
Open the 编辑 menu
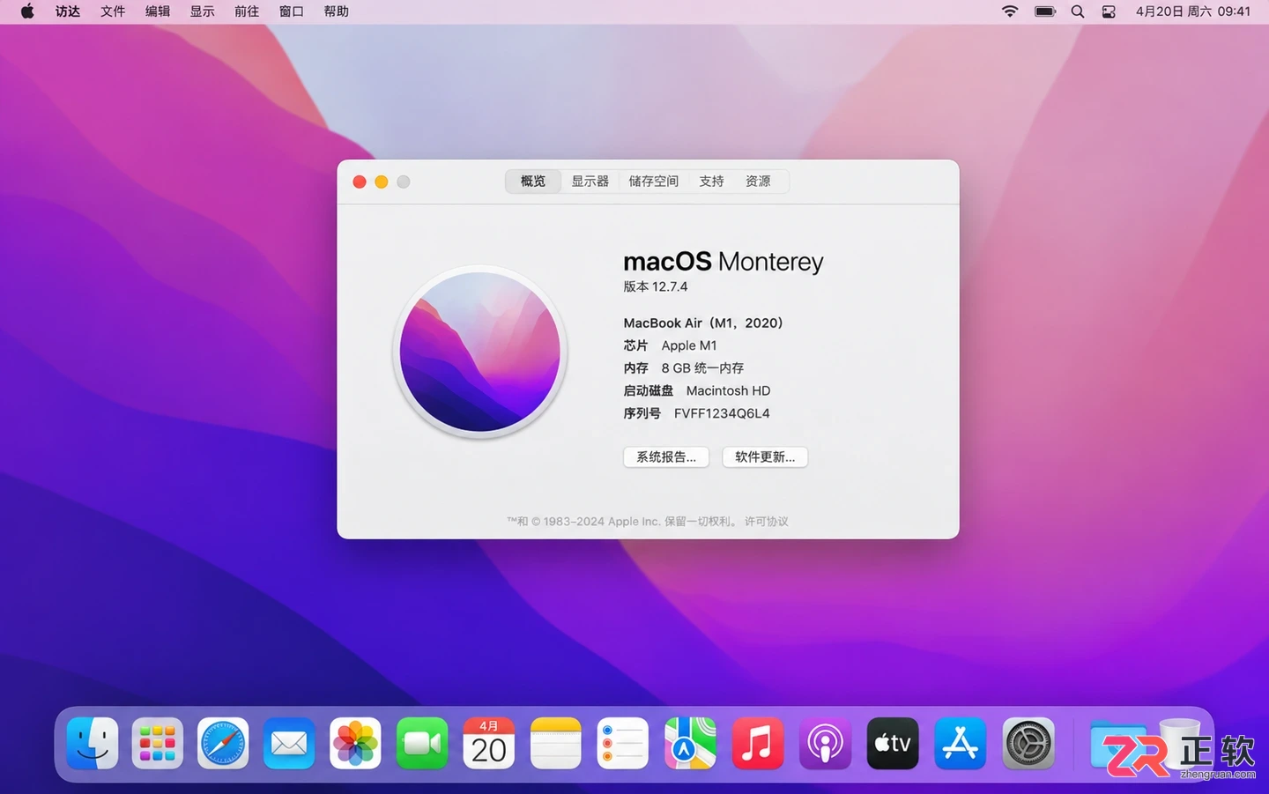click(x=158, y=11)
